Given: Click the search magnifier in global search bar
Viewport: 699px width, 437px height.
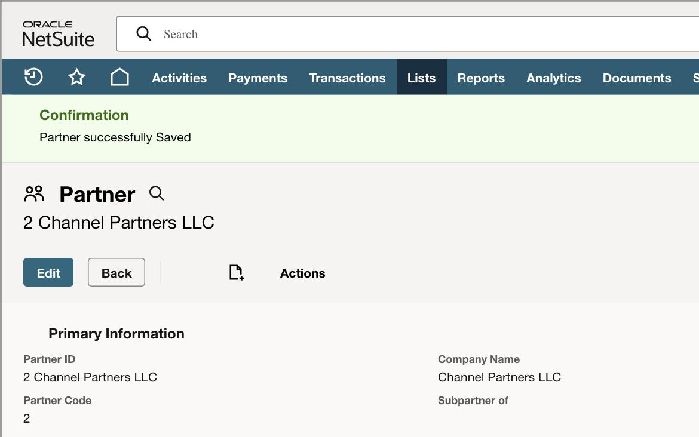Looking at the screenshot, I should tap(143, 33).
